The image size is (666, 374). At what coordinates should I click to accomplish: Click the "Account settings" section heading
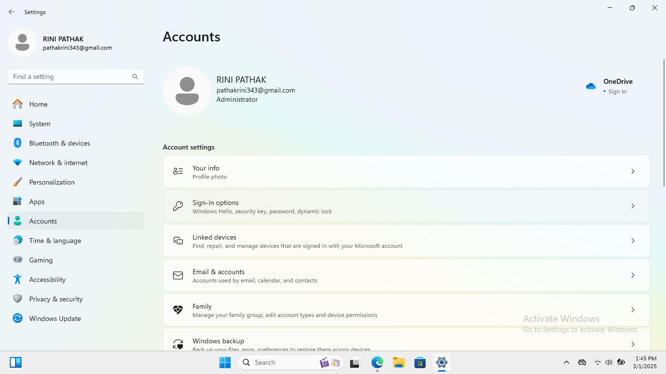(189, 147)
